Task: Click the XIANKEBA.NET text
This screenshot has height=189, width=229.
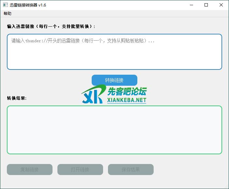Action: (x=127, y=100)
